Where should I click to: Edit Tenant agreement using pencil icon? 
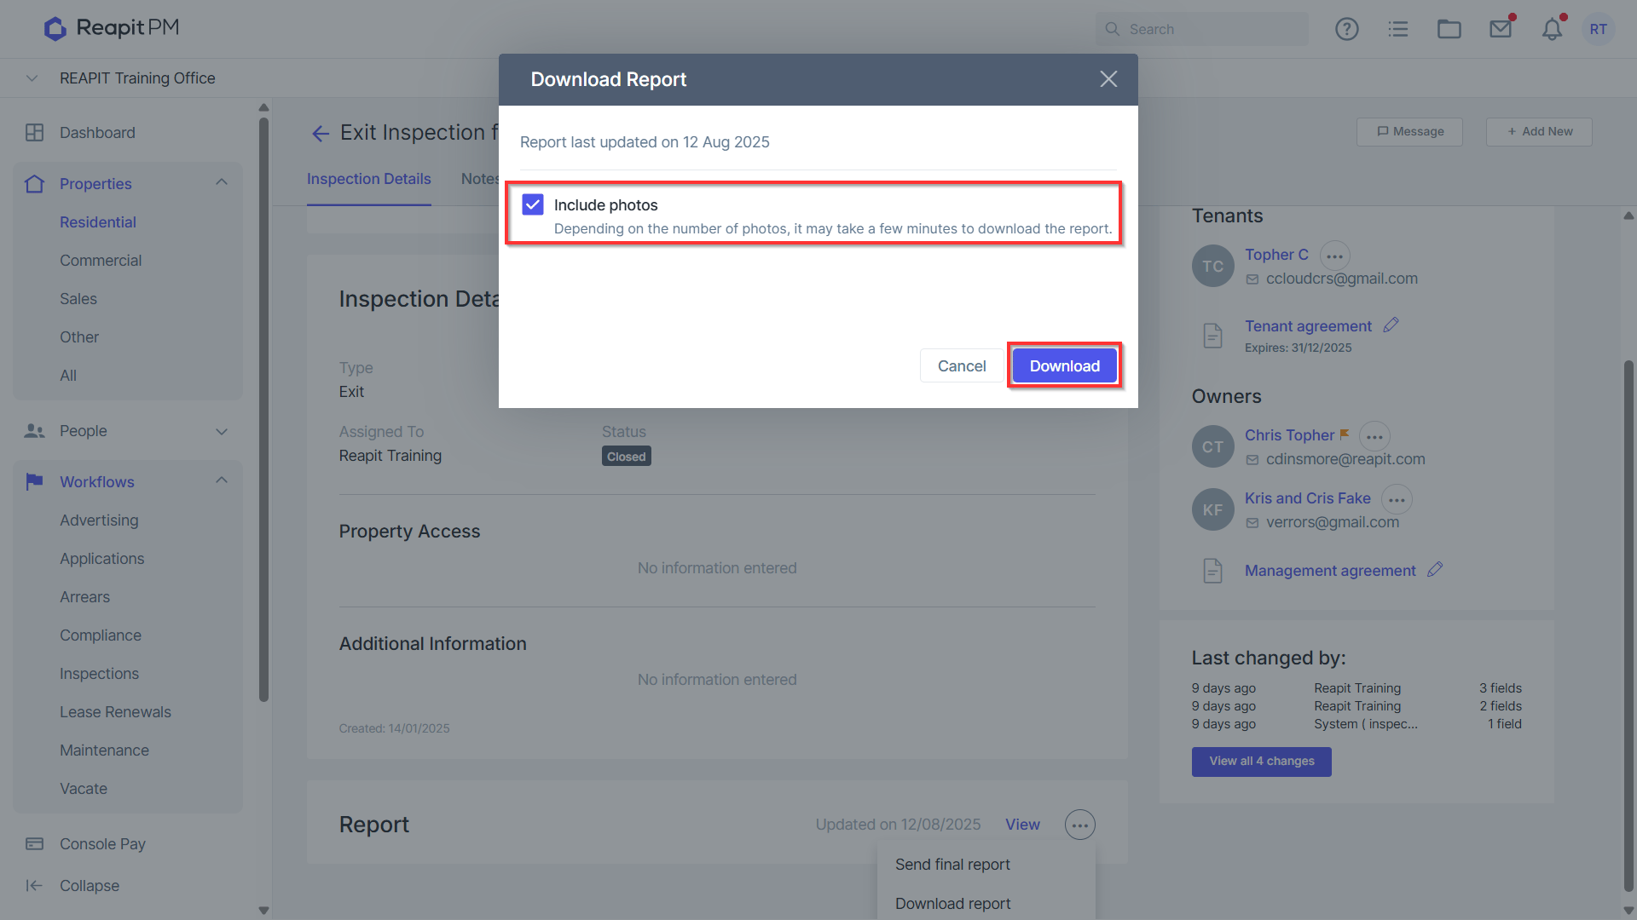[1391, 325]
